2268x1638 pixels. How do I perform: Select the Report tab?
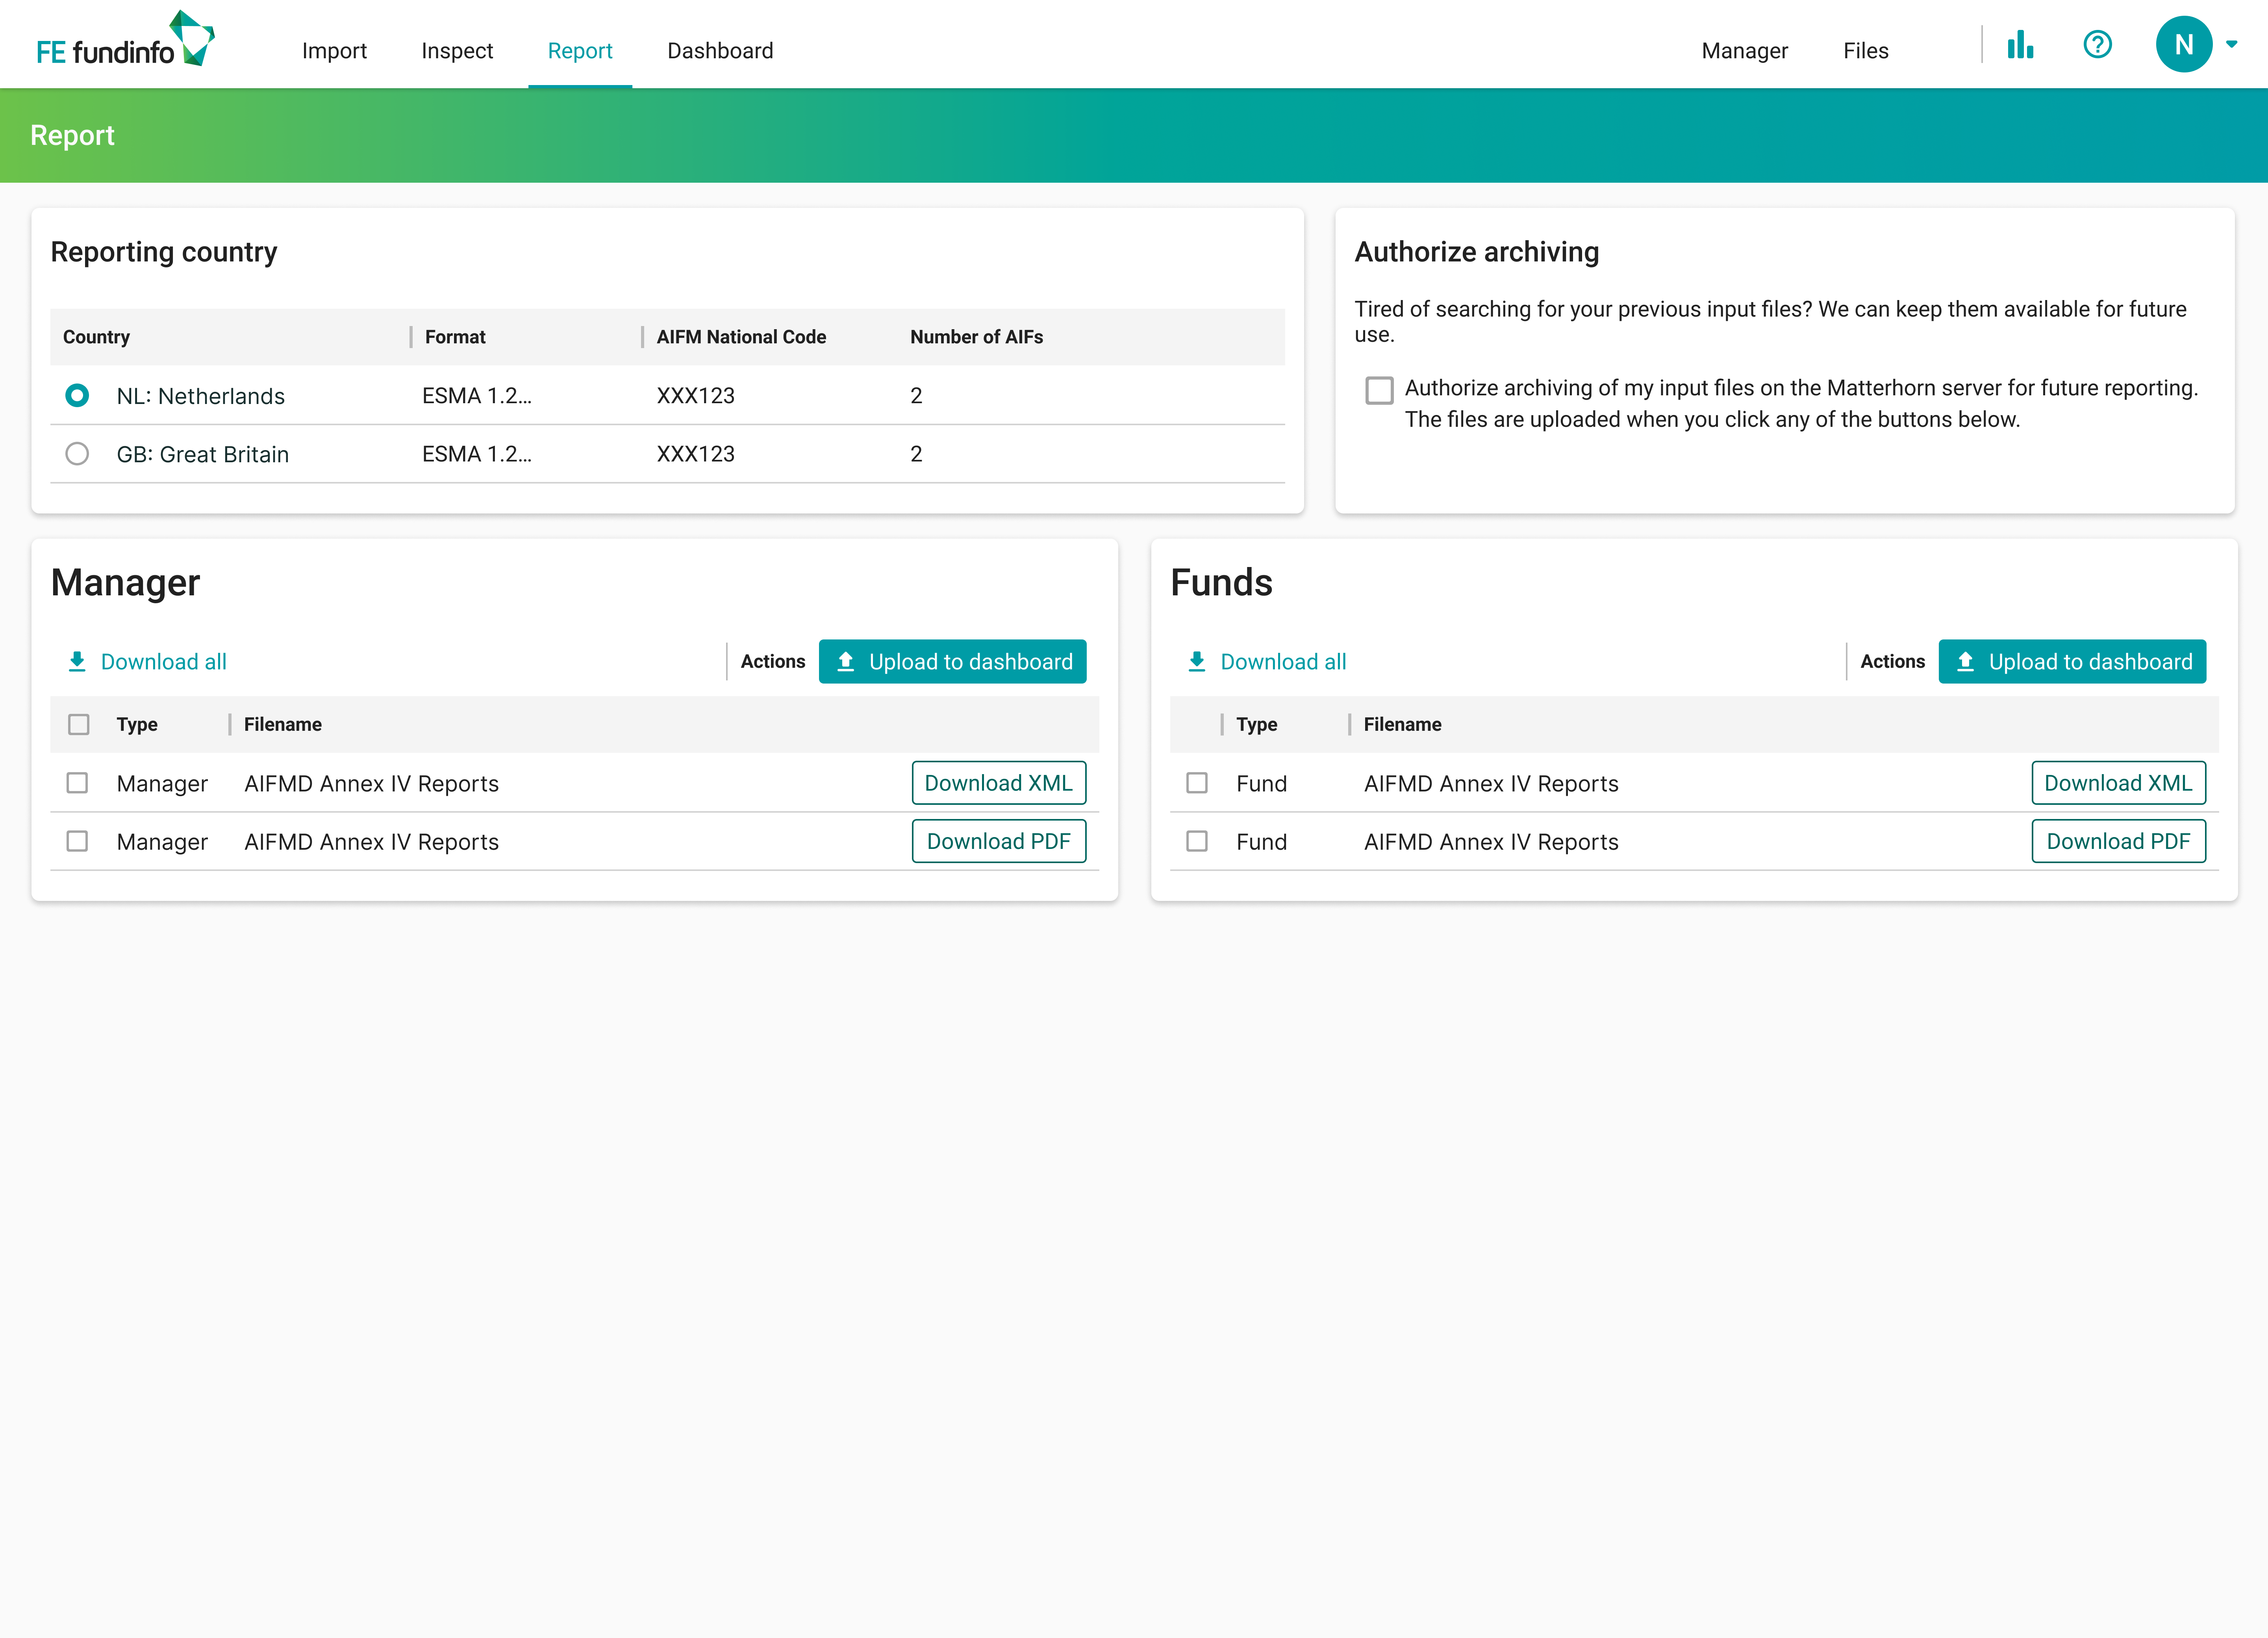580,51
